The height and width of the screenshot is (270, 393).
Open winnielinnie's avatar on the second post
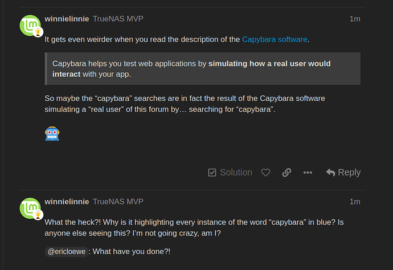tap(30, 208)
